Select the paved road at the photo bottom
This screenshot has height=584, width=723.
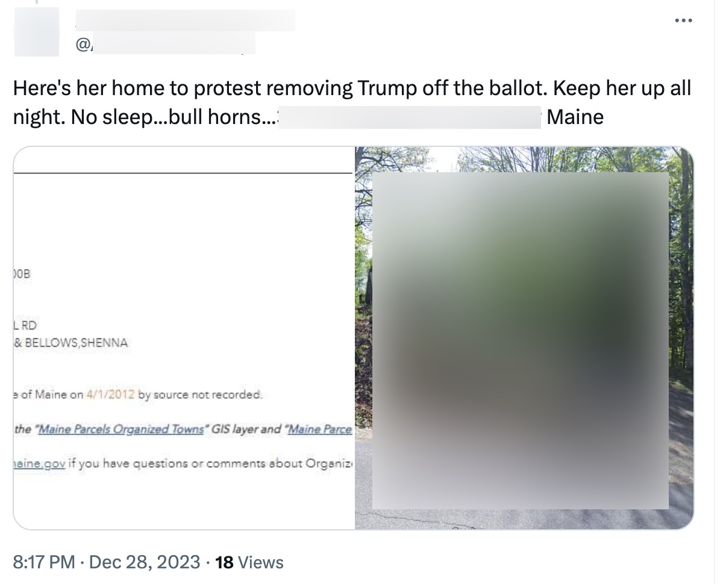click(524, 518)
